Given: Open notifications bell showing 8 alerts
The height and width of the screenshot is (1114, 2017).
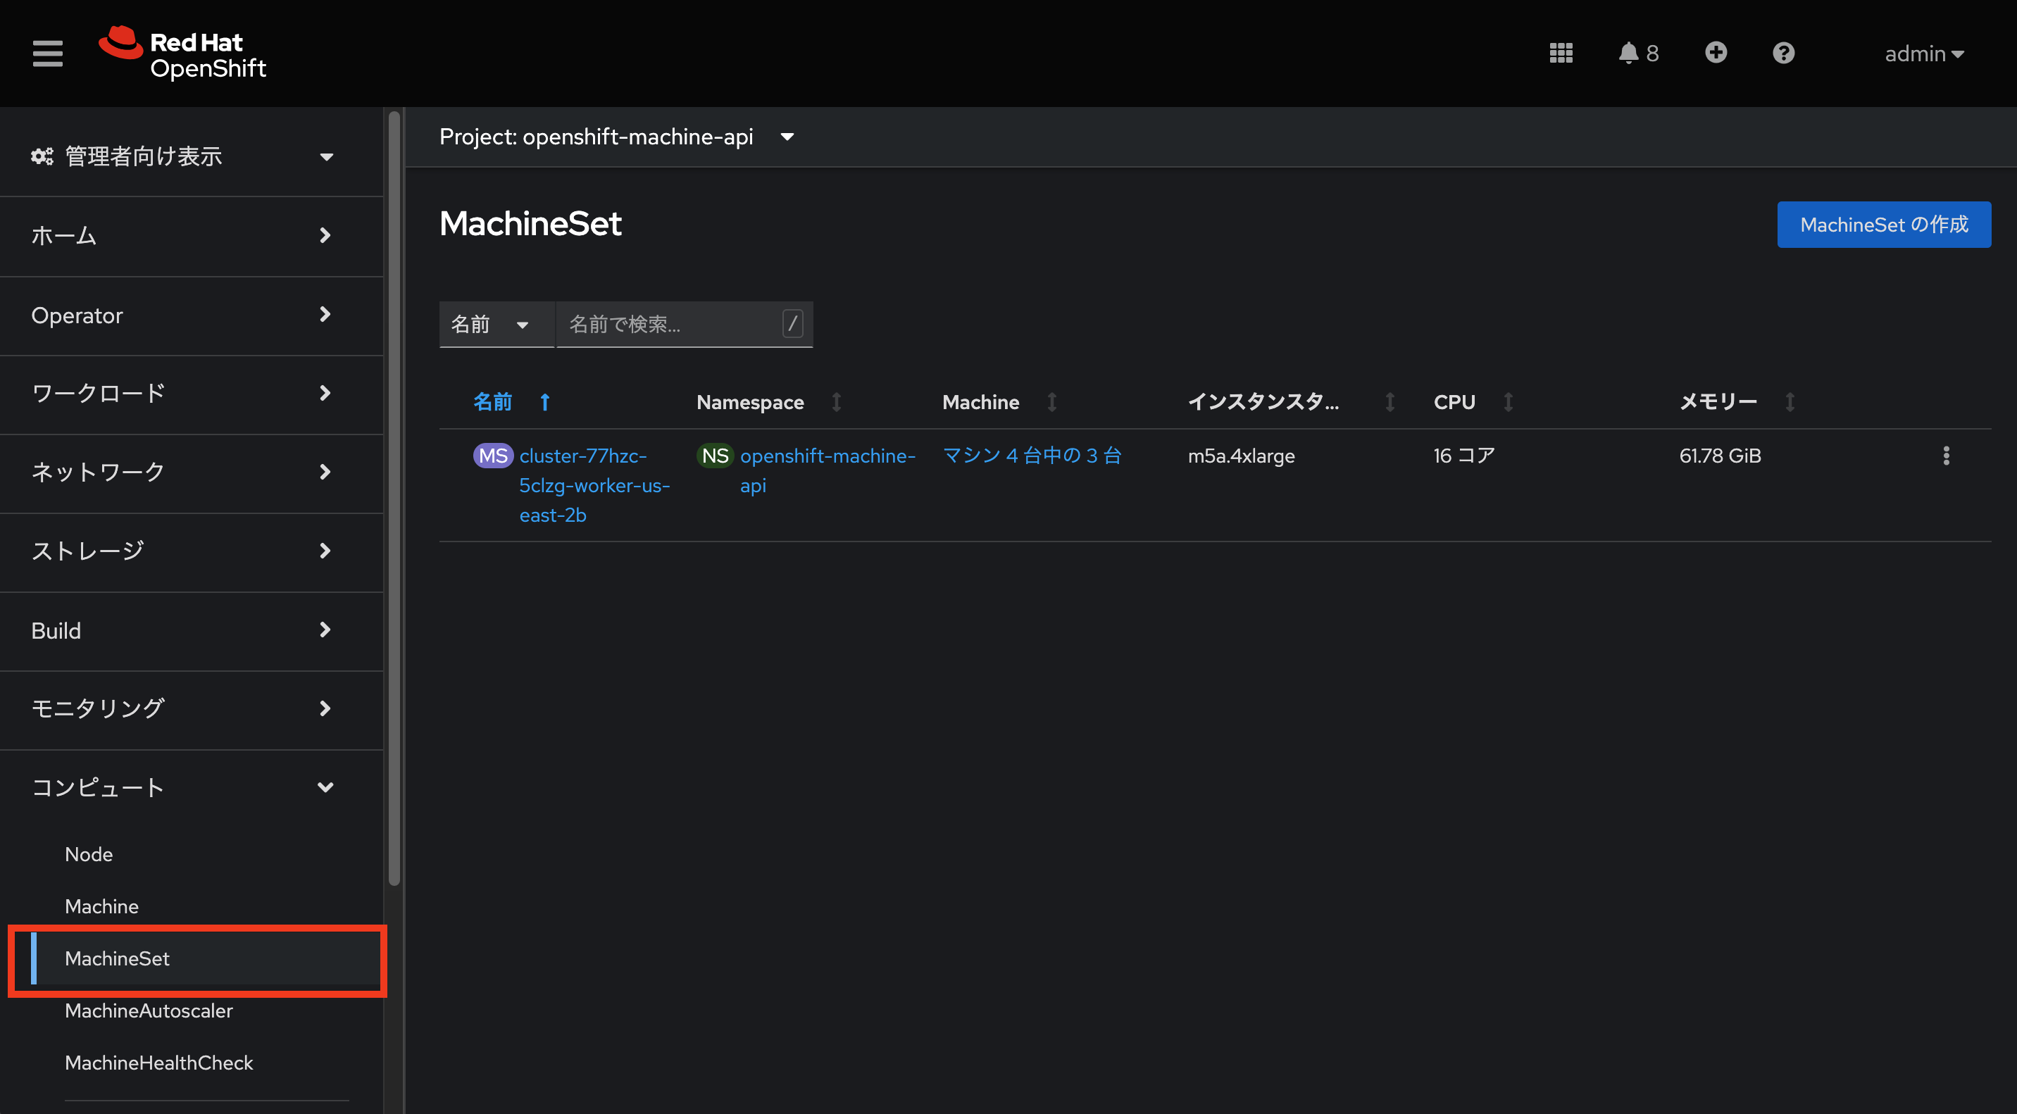Looking at the screenshot, I should coord(1638,54).
